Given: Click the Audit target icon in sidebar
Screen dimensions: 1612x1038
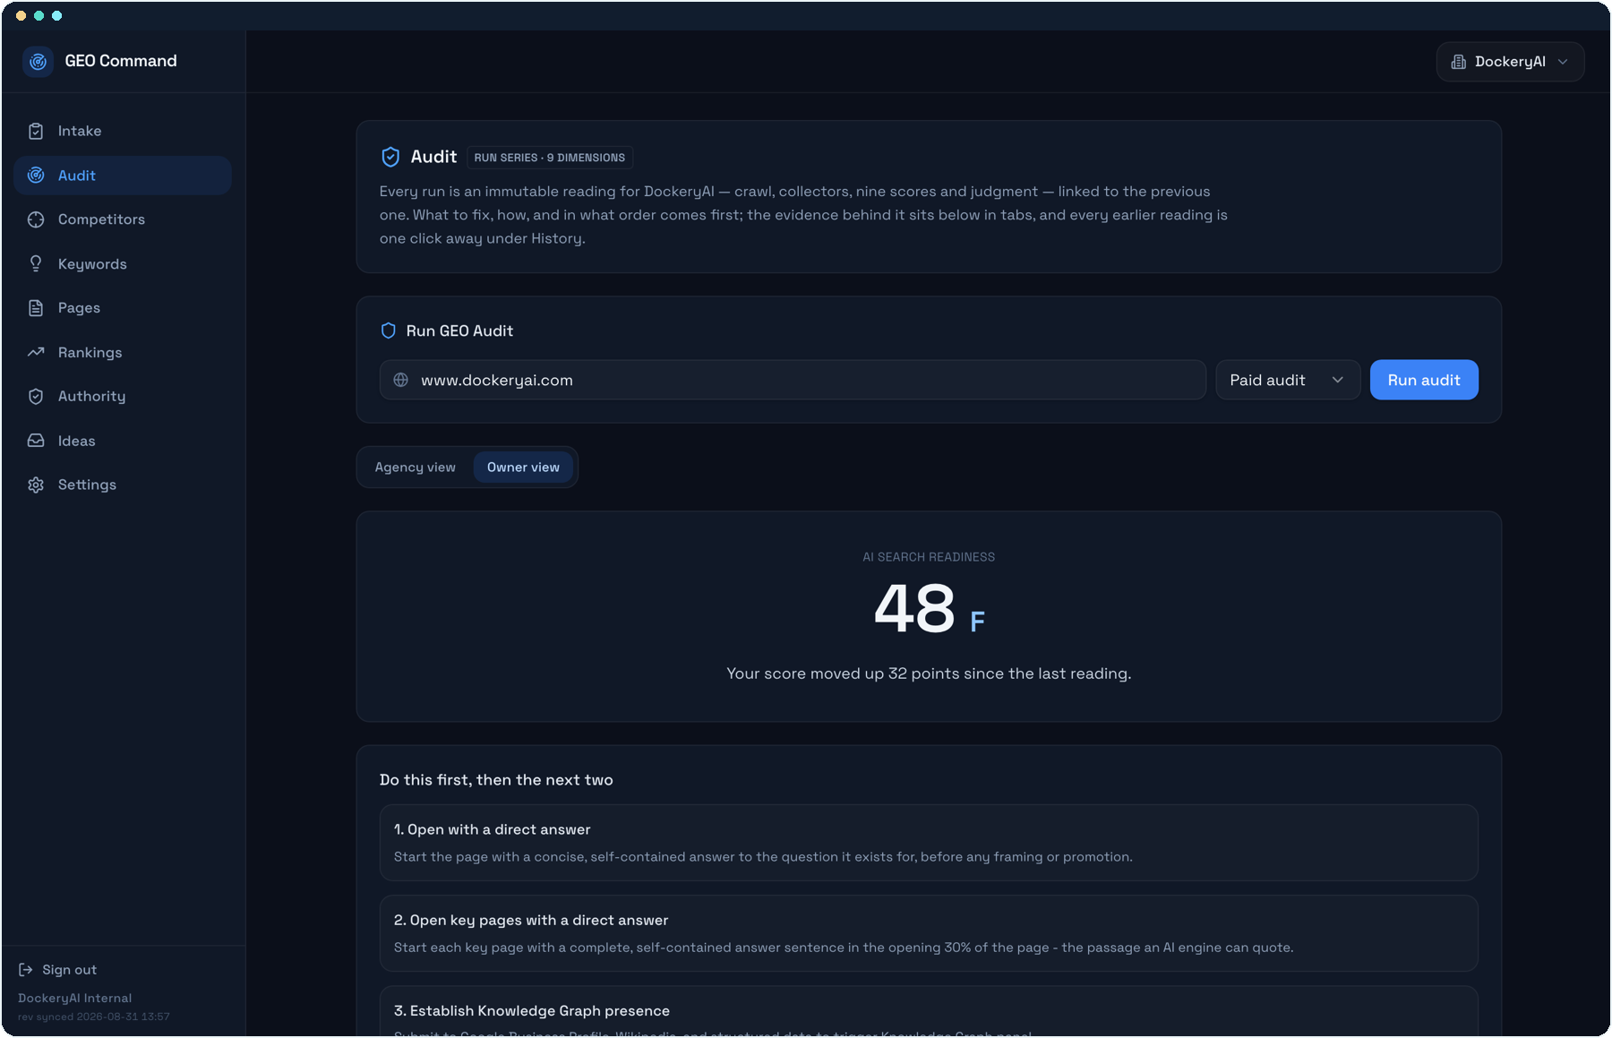Looking at the screenshot, I should tap(36, 176).
